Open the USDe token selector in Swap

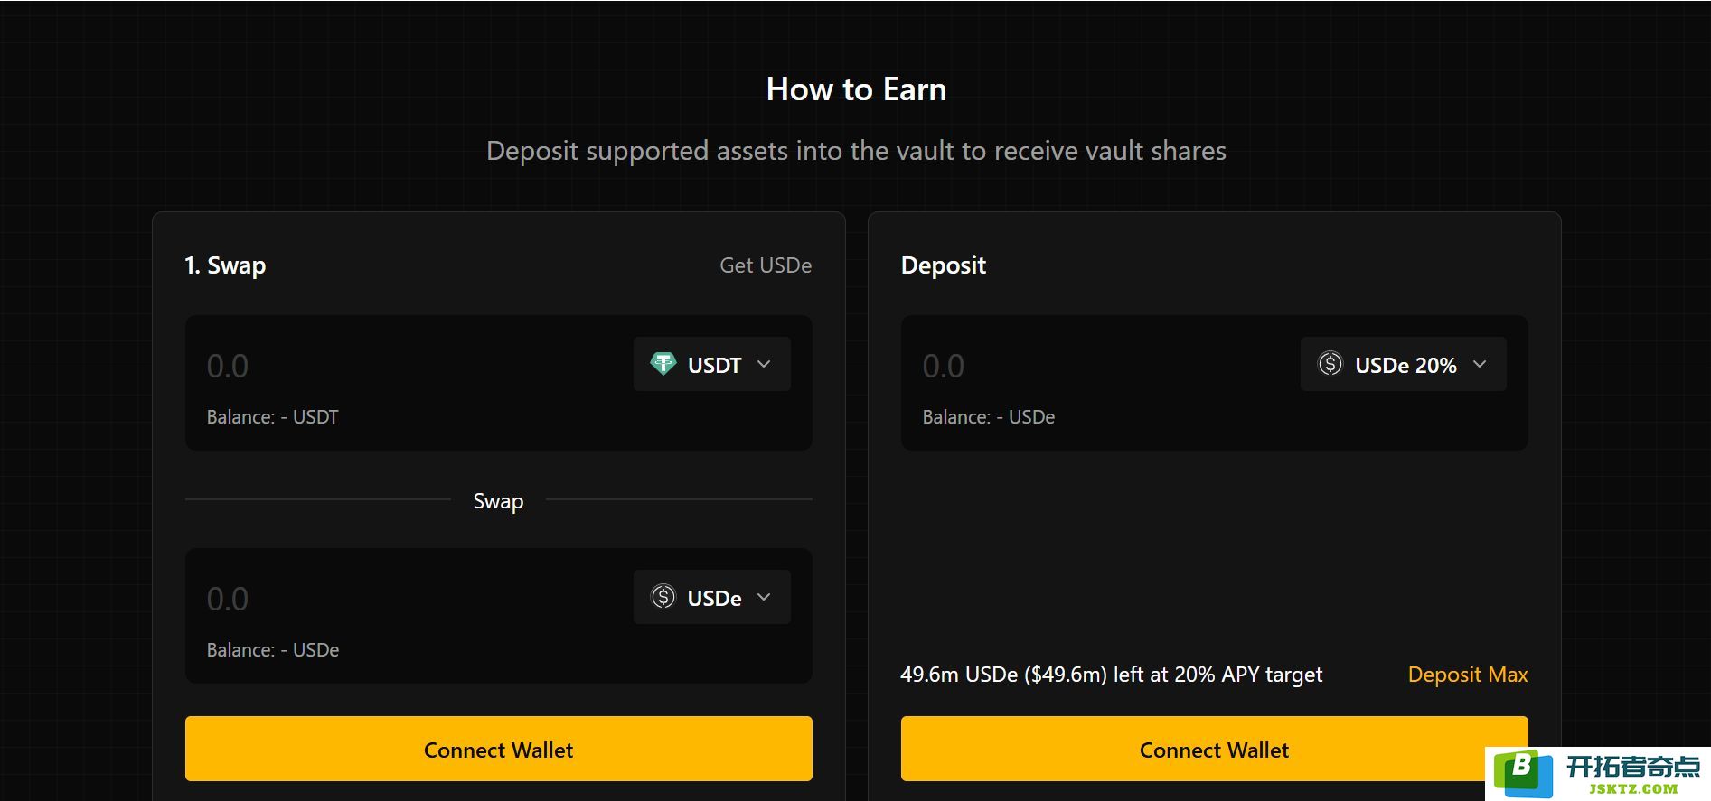pyautogui.click(x=712, y=597)
